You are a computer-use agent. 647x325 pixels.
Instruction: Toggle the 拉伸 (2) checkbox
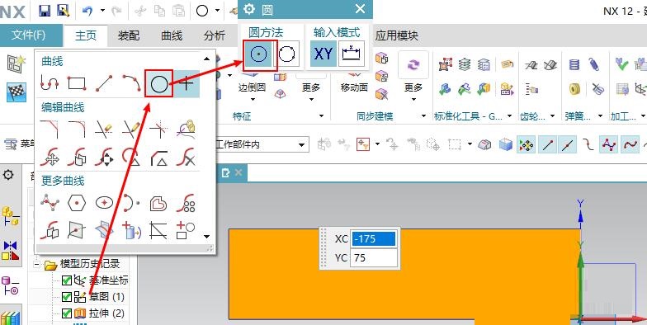[x=66, y=313]
